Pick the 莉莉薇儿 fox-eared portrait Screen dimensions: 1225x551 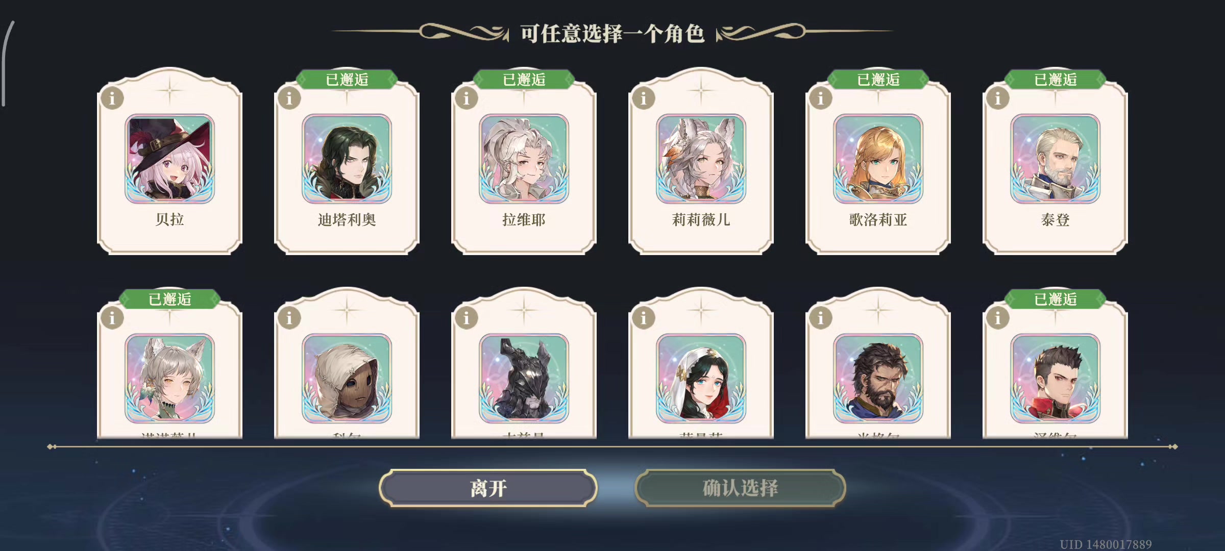tap(701, 159)
